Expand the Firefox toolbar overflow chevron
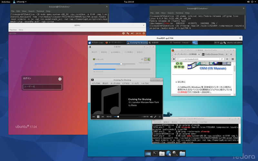Viewport: 258px width, 161px height. pyautogui.click(x=227, y=59)
